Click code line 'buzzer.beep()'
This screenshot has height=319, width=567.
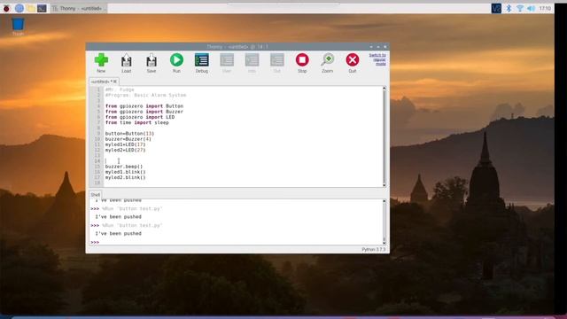124,167
